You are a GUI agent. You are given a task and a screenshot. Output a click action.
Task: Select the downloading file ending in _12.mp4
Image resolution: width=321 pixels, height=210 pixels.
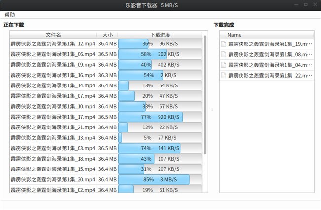tap(53, 44)
